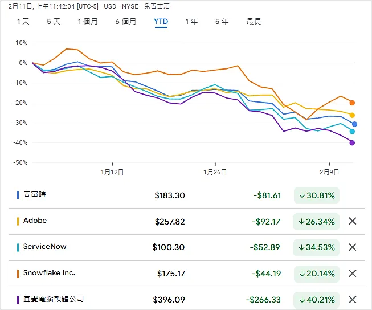This screenshot has height=310, width=372.
Task: Click the blue color bar beside 賽富時
Action: pos(18,195)
